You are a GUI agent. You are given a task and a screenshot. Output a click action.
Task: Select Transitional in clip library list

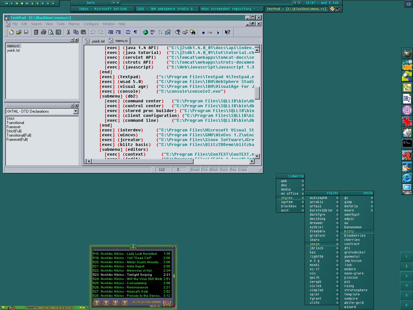coord(15,123)
